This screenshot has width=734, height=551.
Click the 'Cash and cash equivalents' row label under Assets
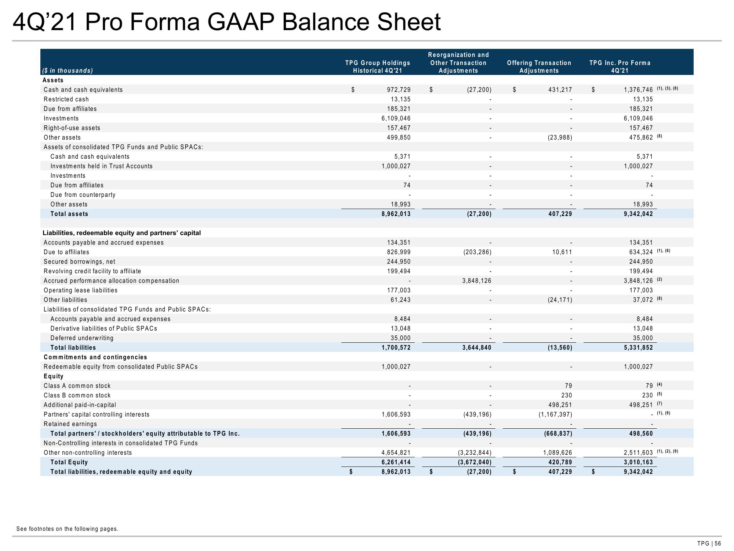coord(83,90)
